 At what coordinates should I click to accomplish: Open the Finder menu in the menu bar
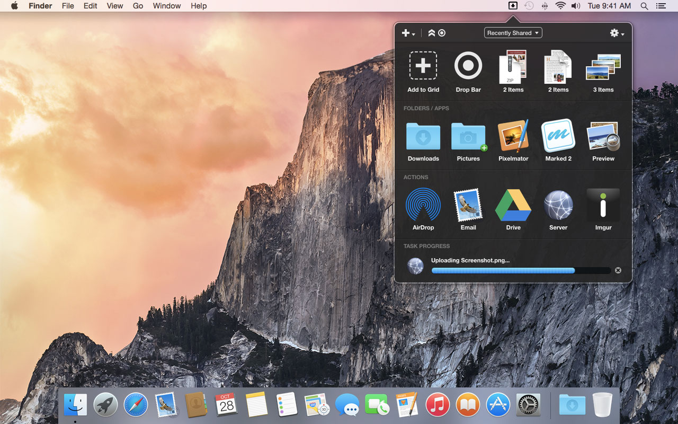pyautogui.click(x=40, y=6)
